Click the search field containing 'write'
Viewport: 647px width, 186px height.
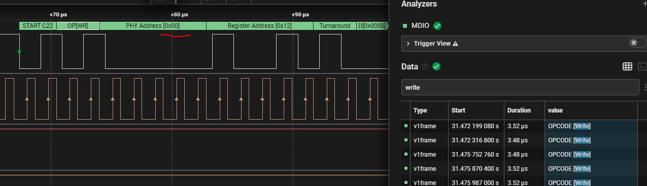pyautogui.click(x=520, y=87)
